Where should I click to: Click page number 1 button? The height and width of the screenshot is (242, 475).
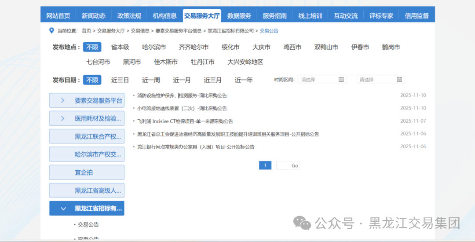(x=265, y=165)
